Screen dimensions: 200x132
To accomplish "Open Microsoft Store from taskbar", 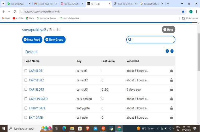I will [80, 128].
